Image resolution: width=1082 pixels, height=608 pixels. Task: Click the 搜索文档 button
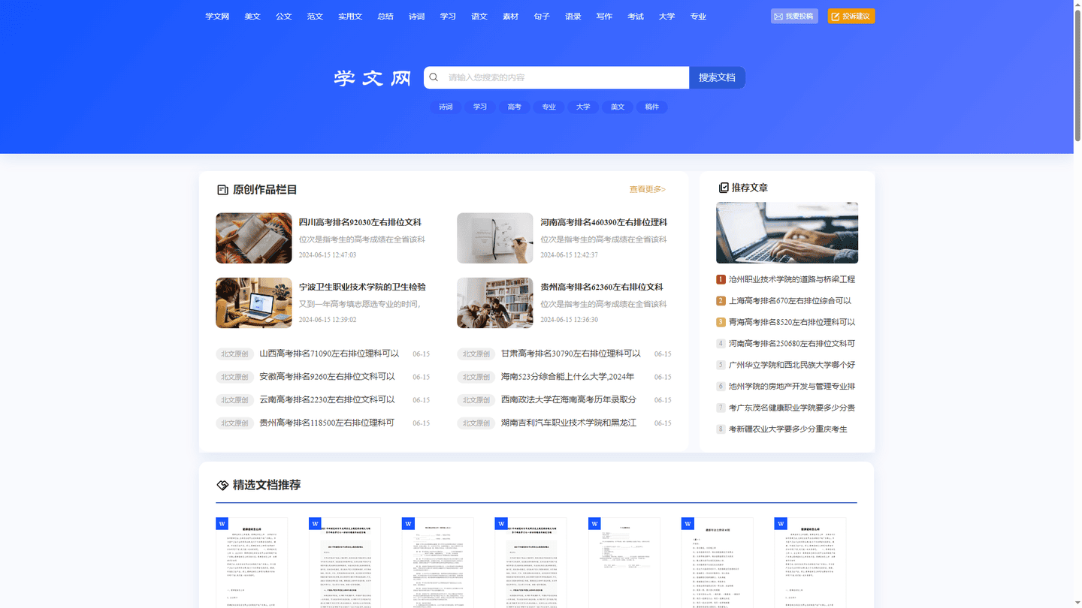click(x=717, y=77)
